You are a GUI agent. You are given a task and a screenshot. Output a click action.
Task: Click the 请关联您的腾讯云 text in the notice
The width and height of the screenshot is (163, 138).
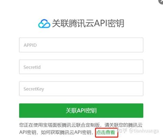point(123,125)
